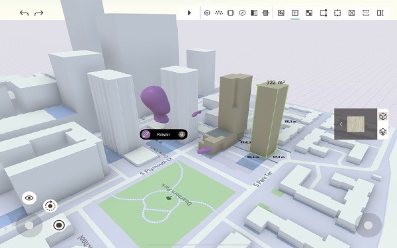Select the single cube icon
This screenshot has height=248, width=397.
(x=383, y=116)
